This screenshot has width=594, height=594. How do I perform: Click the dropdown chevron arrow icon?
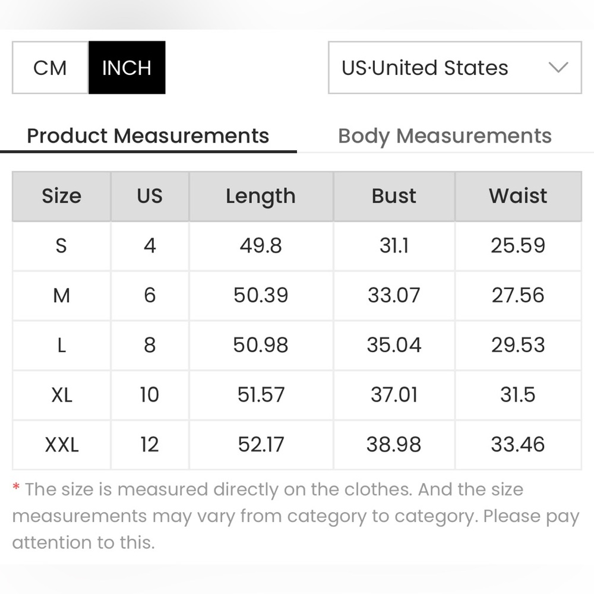click(558, 68)
